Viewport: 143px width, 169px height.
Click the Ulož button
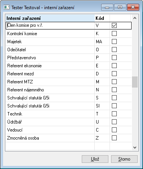click(x=95, y=159)
